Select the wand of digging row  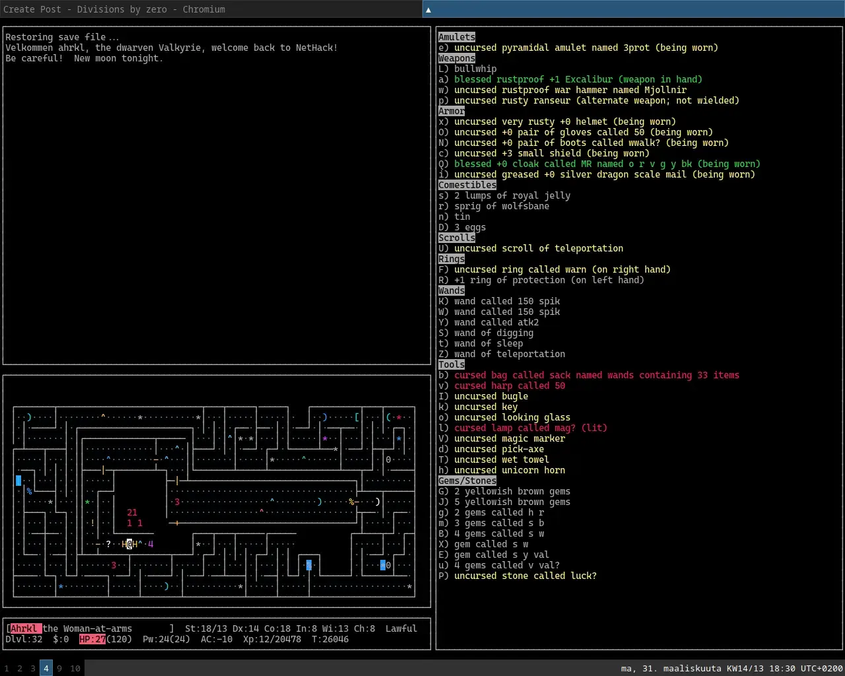click(486, 333)
